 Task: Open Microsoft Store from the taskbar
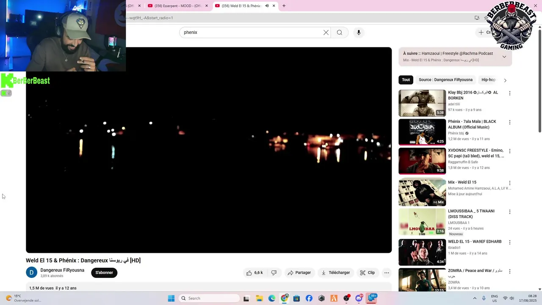click(x=296, y=298)
